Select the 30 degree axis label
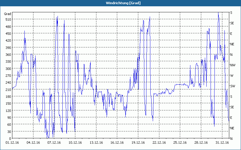 9,132
